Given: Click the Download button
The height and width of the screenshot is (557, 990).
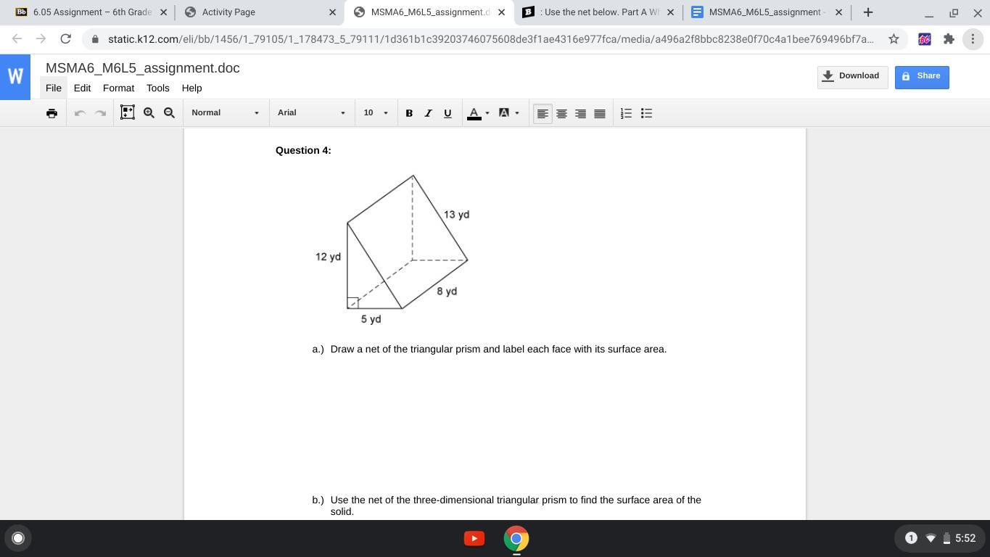Looking at the screenshot, I should click(x=852, y=77).
